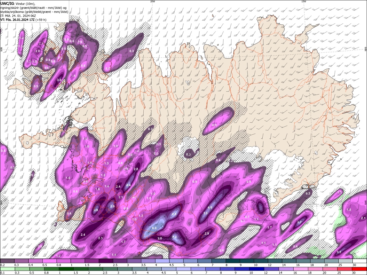Image resolution: width=367 pixels, height=275 pixels.
Task: Select the dark teal swatch between upper-row 8 and 9
Action: 233,261
